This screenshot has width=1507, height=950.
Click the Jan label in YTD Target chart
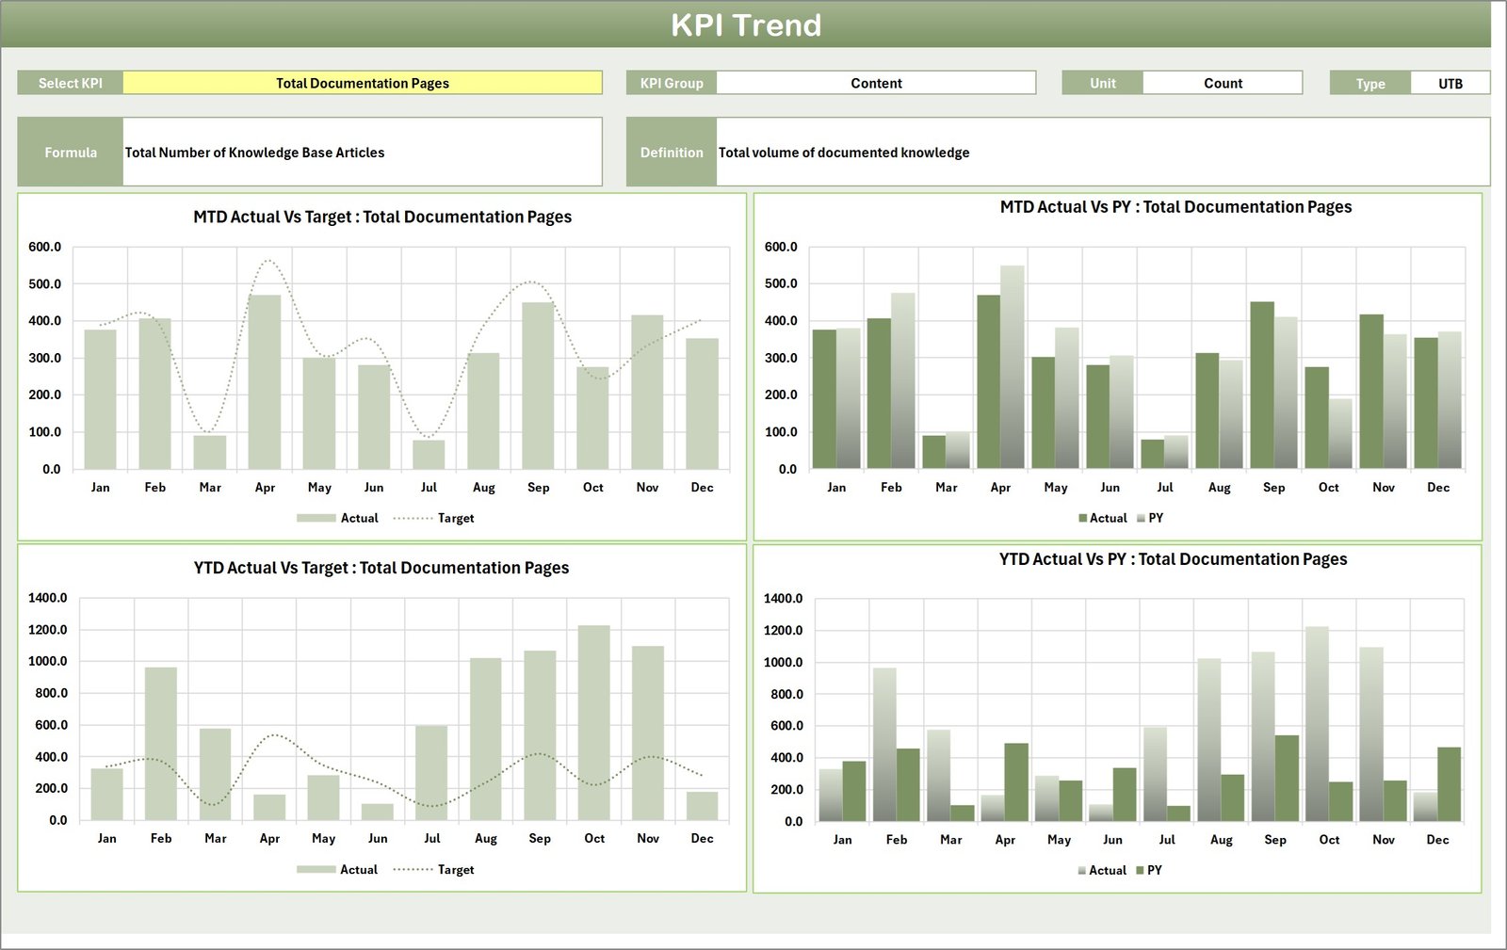click(x=107, y=838)
